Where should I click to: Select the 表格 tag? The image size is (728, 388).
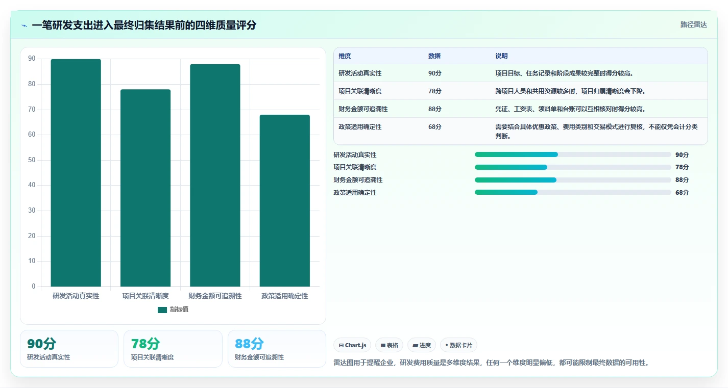(x=389, y=345)
